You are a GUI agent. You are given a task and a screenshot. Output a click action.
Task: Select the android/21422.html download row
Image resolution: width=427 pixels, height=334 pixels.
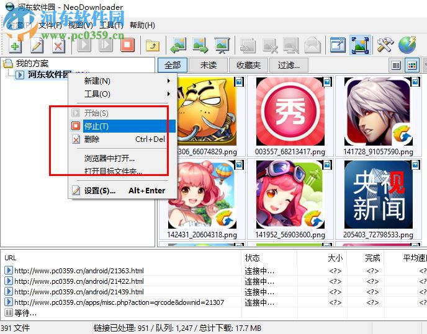pos(213,281)
